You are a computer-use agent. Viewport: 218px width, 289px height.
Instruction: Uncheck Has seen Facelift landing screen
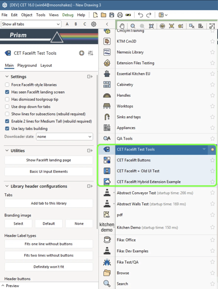(x=7, y=92)
